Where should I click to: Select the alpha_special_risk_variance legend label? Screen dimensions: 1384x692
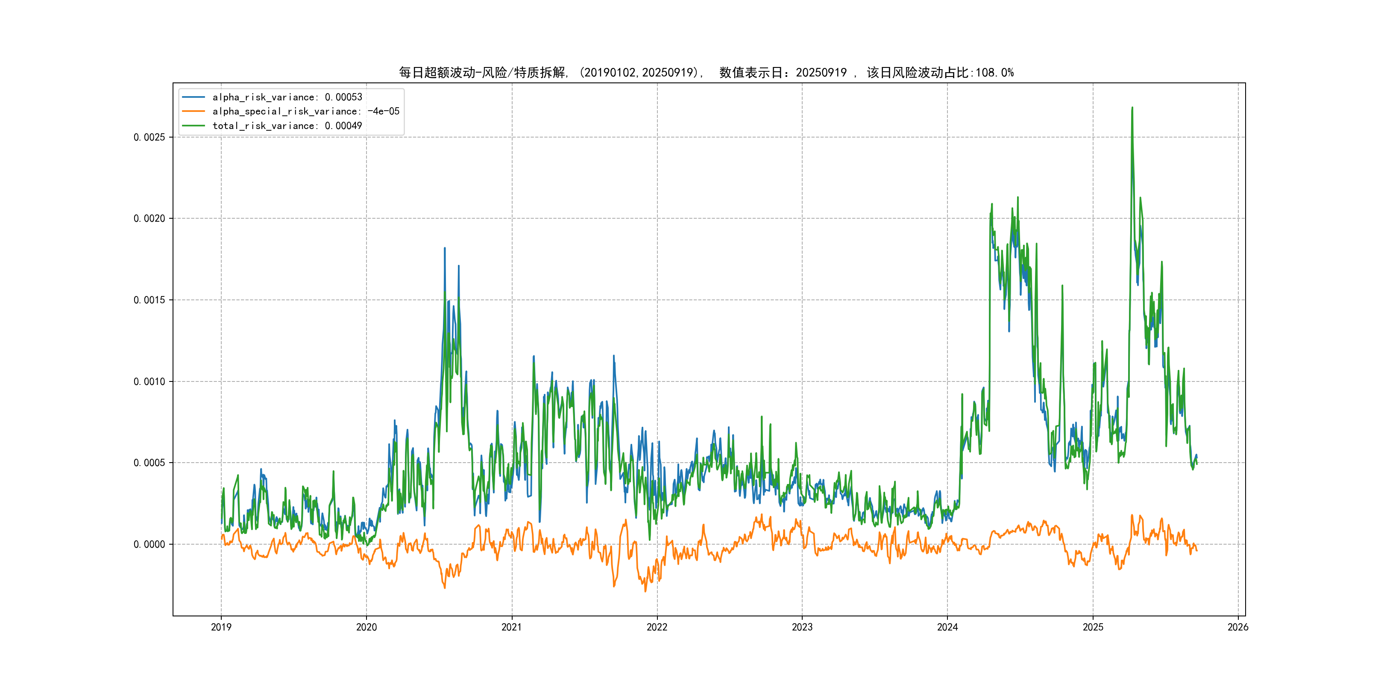306,111
